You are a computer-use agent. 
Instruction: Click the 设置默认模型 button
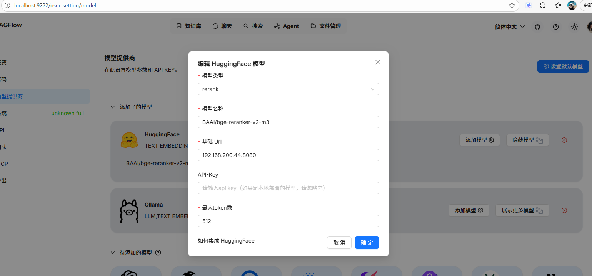563,66
